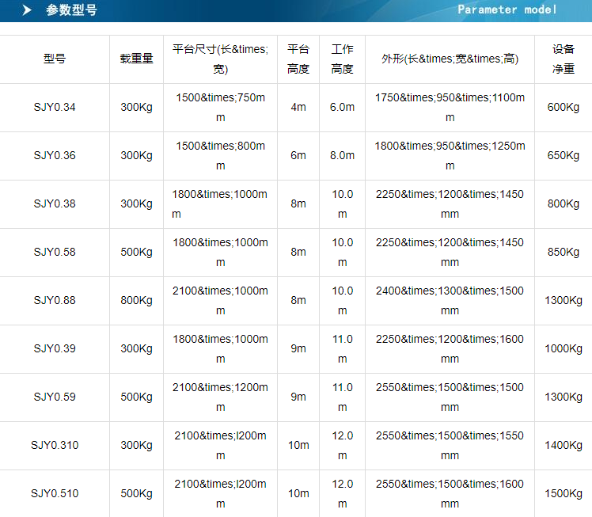592x517 pixels.
Task: Click the 1000Kg net weight cell
Action: click(x=564, y=348)
